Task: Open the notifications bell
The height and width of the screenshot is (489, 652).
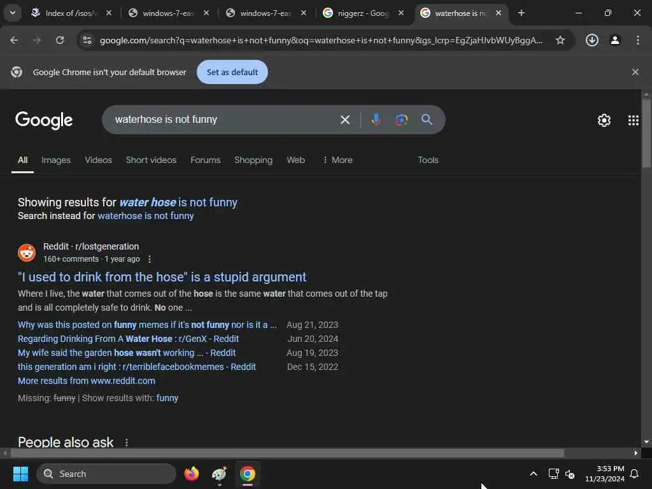Action: click(x=635, y=474)
